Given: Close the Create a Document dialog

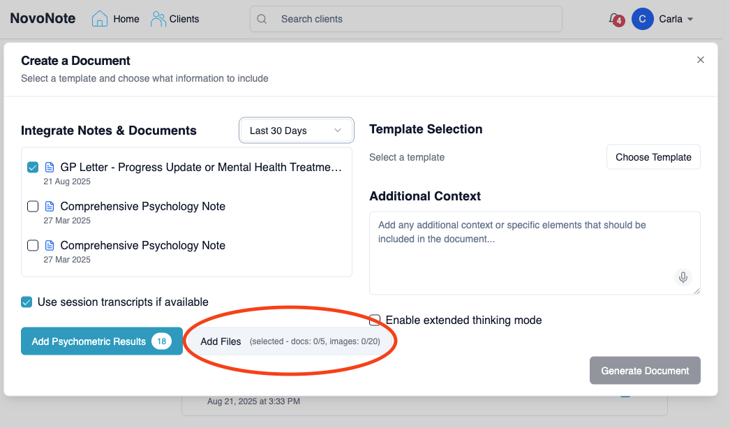Looking at the screenshot, I should pyautogui.click(x=701, y=60).
